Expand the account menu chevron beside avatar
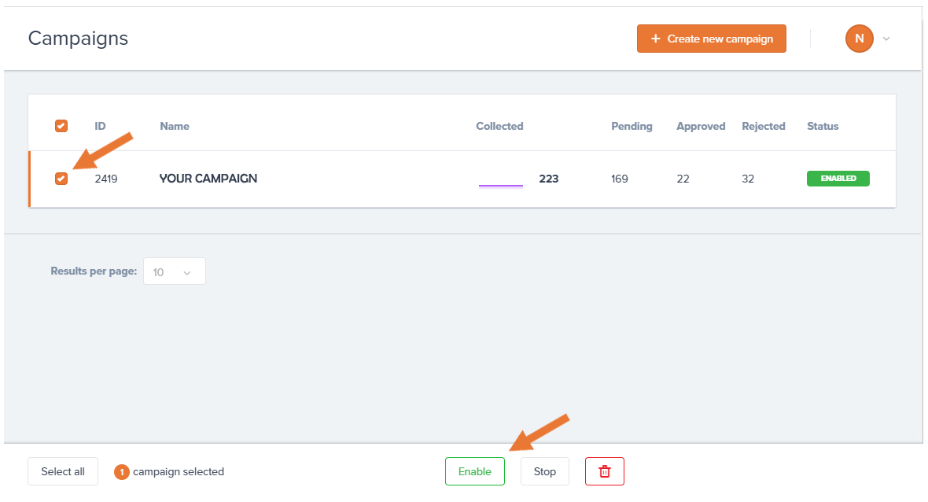 tap(886, 39)
